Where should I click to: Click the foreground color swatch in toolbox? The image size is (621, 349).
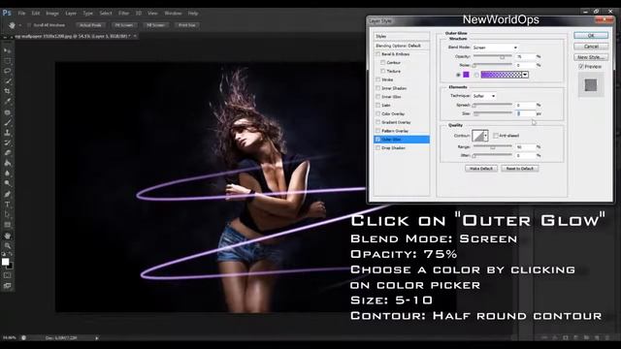tap(6, 262)
